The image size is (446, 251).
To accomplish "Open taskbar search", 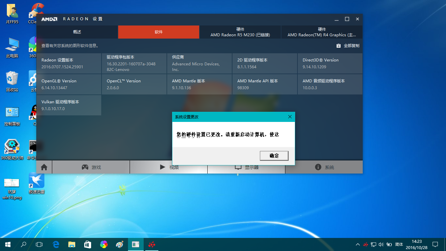I will [x=24, y=244].
